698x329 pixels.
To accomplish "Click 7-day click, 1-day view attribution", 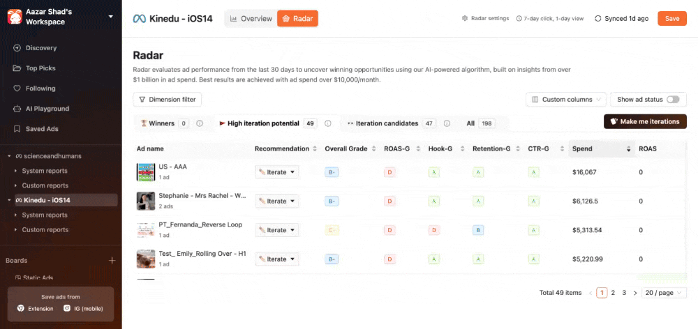I will tap(550, 19).
